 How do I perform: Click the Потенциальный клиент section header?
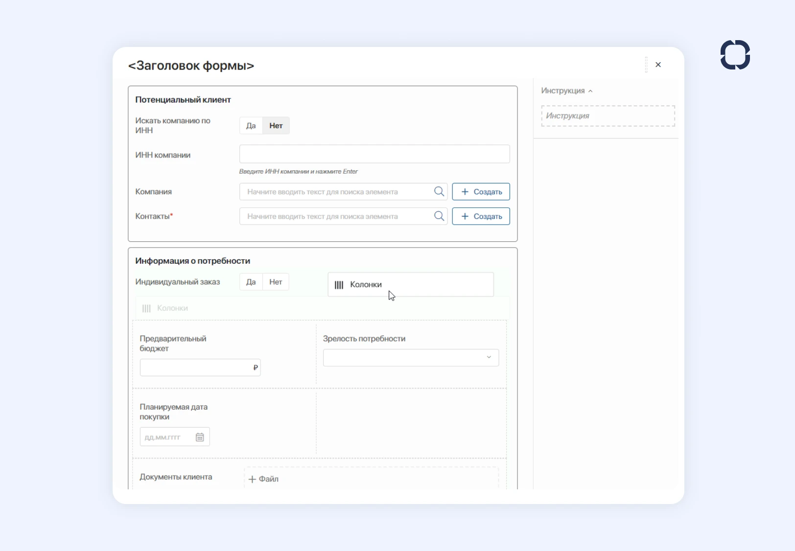click(x=183, y=99)
